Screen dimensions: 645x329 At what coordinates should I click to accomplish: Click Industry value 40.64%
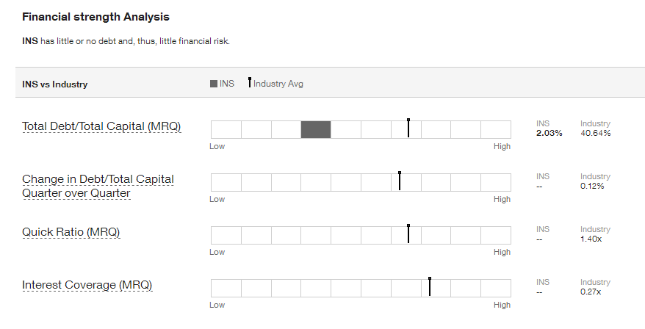(x=595, y=133)
